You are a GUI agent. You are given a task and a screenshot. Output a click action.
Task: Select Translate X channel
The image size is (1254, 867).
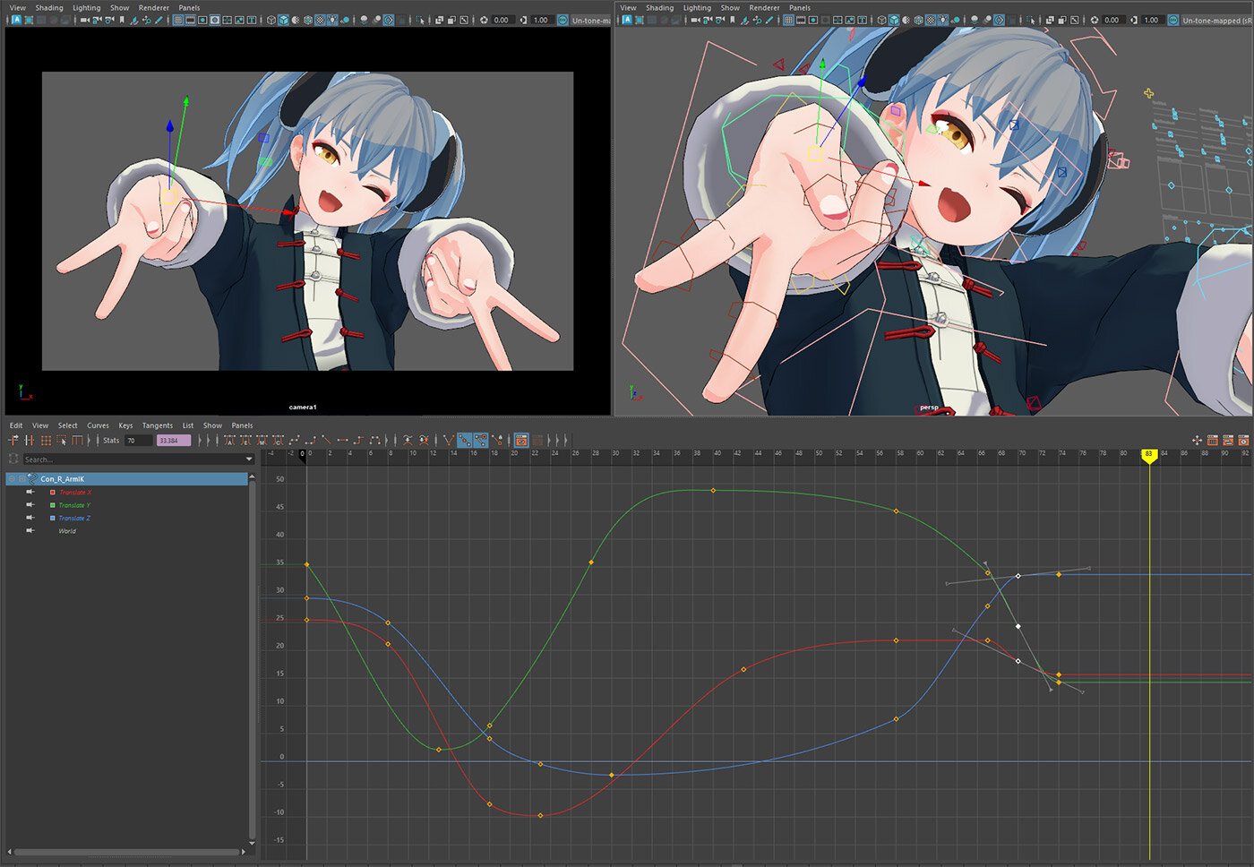point(75,492)
